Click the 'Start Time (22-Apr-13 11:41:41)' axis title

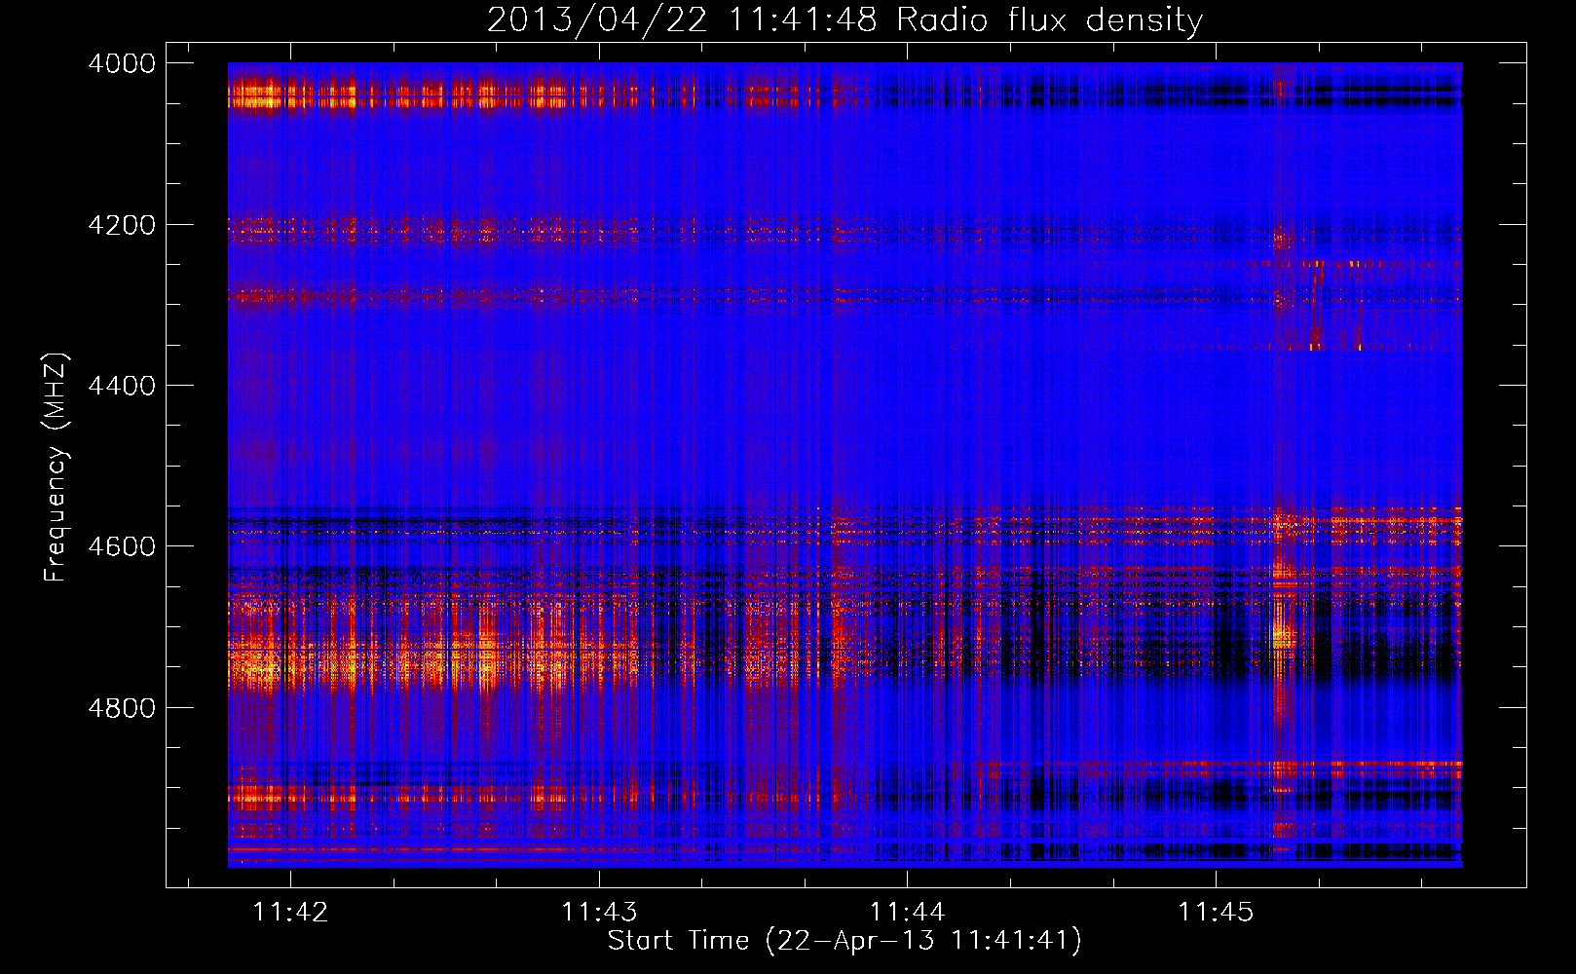point(844,941)
